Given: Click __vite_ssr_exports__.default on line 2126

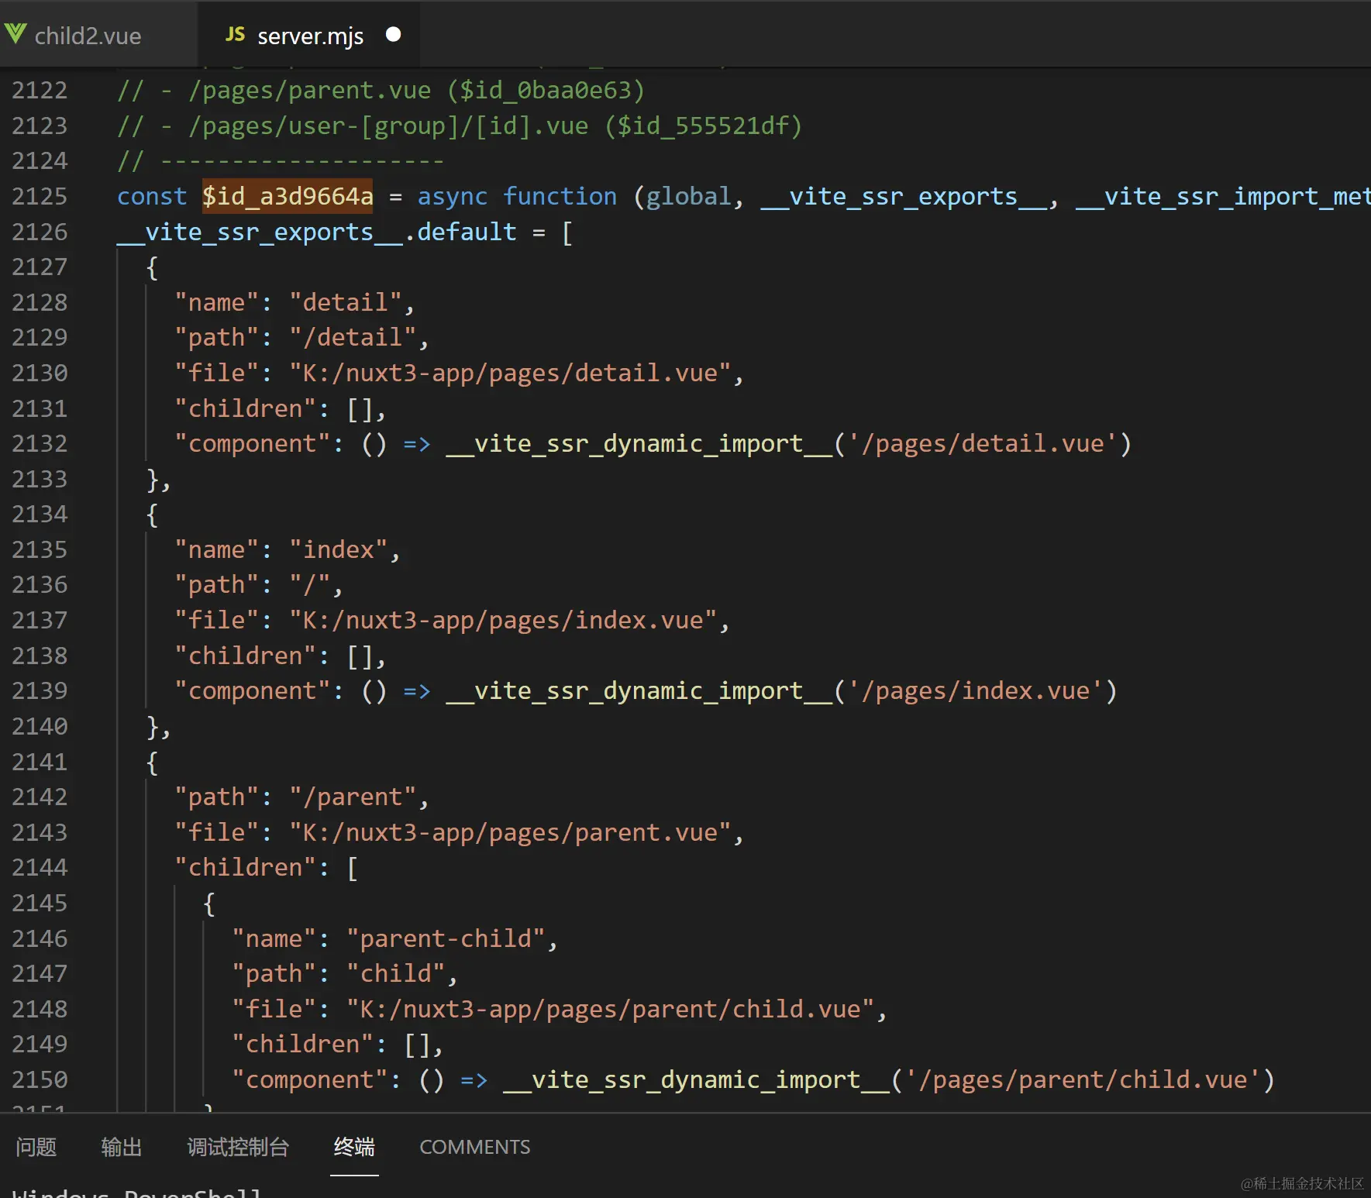Looking at the screenshot, I should [317, 232].
